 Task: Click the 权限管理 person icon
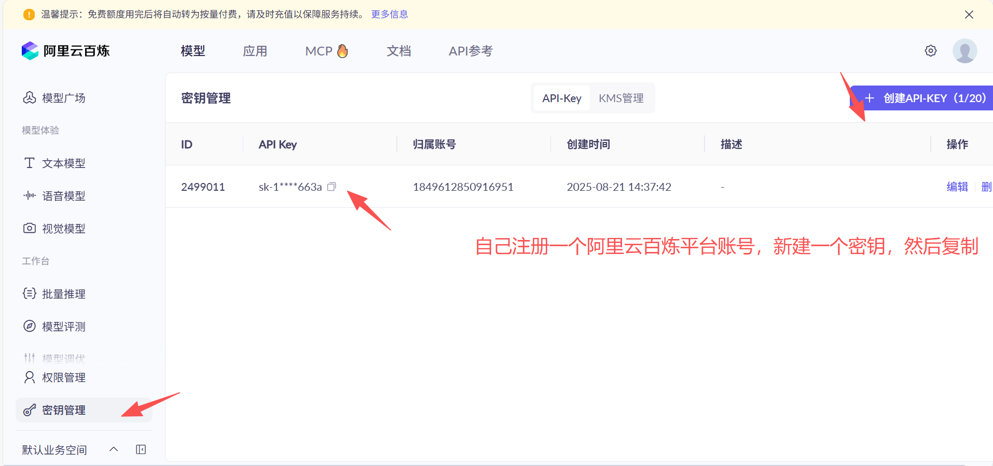tap(30, 377)
